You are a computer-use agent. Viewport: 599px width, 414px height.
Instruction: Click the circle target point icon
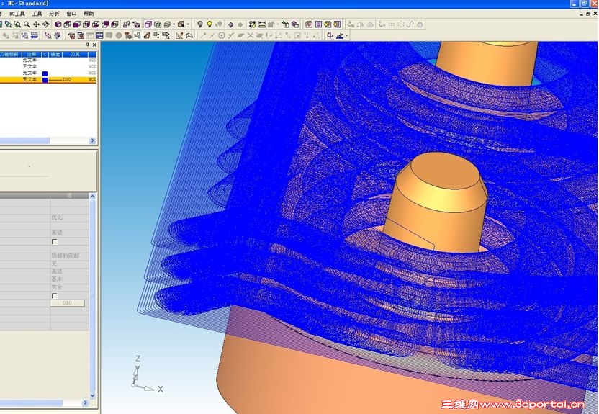point(222,35)
